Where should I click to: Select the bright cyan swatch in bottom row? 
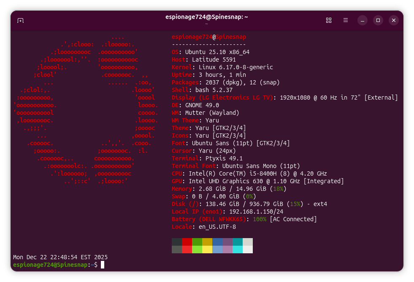(238, 249)
